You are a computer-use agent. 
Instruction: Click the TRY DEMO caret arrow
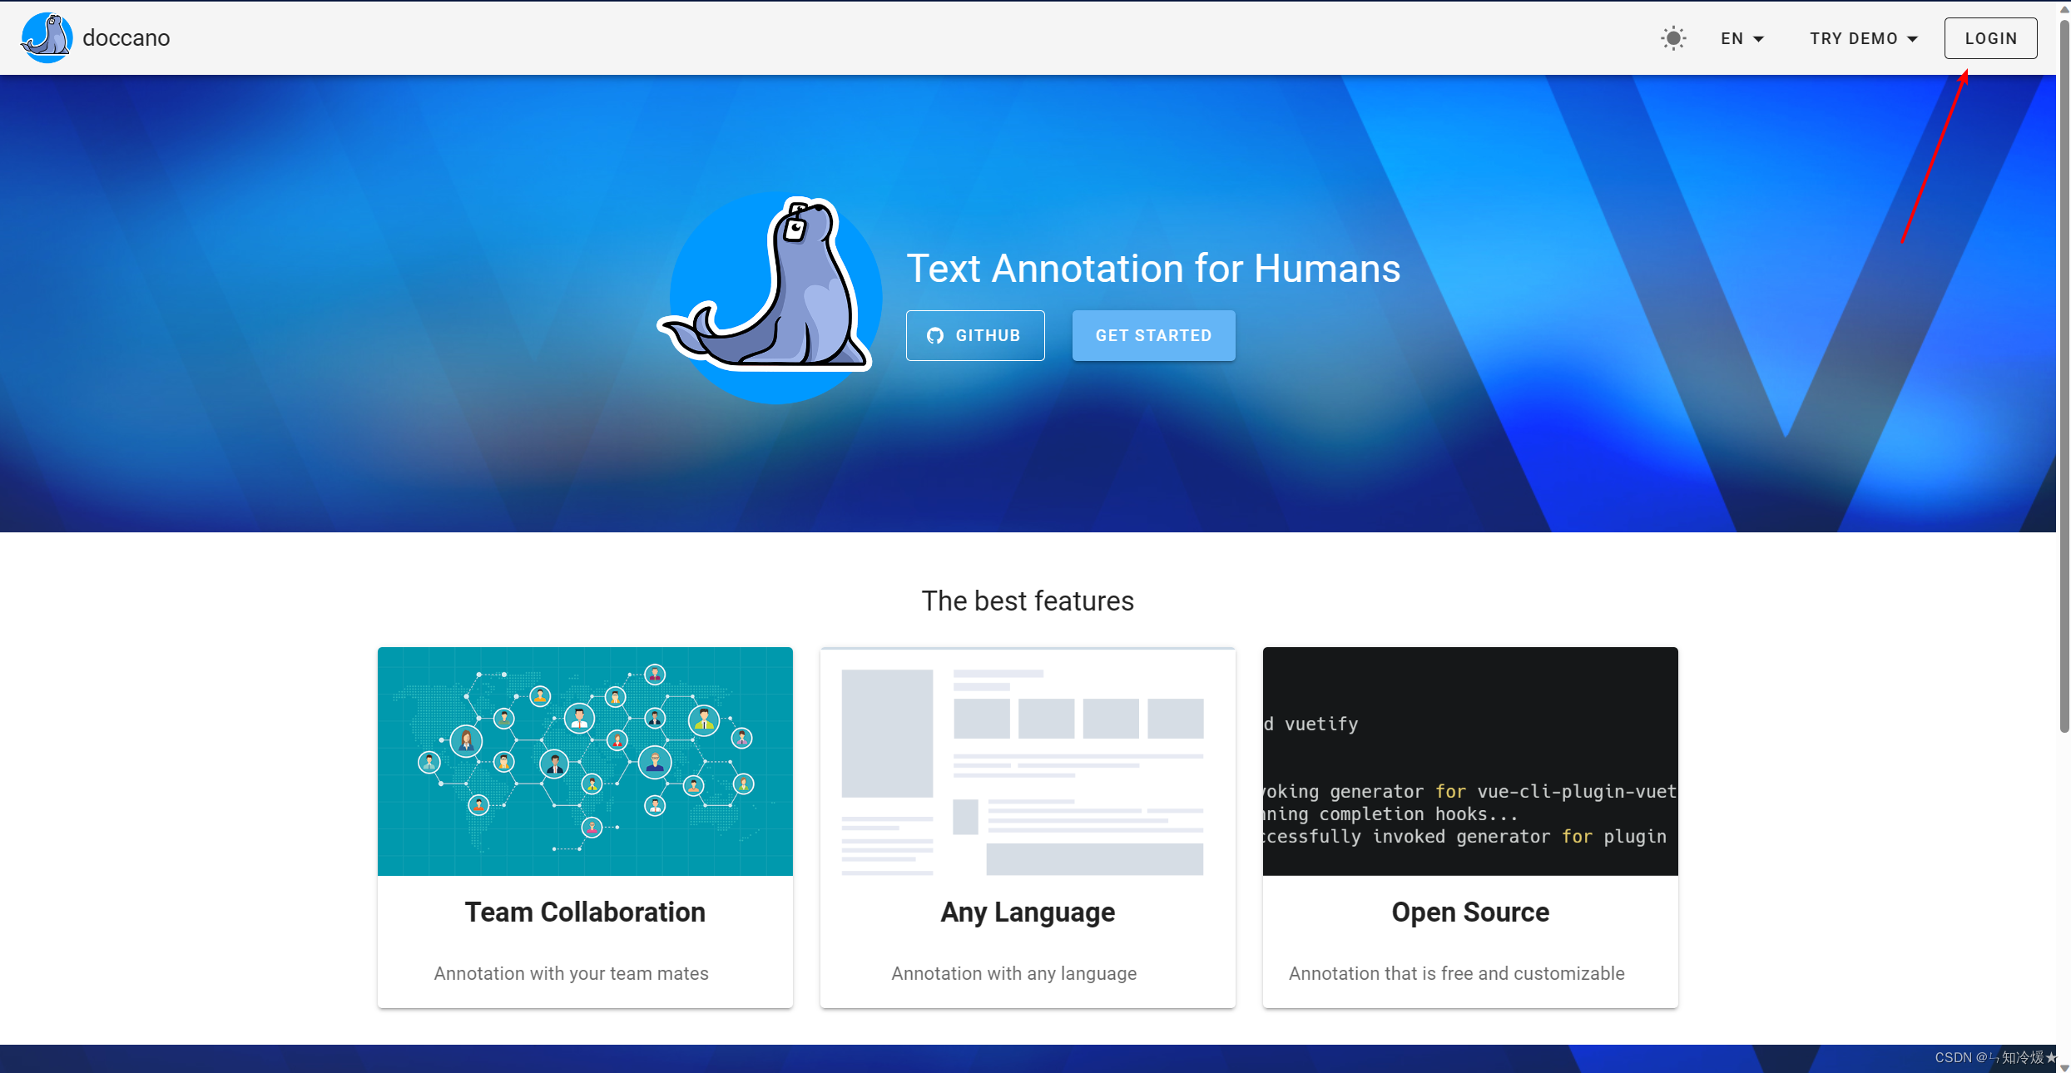pos(1912,39)
